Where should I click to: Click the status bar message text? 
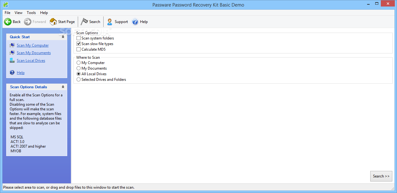tap(69, 187)
